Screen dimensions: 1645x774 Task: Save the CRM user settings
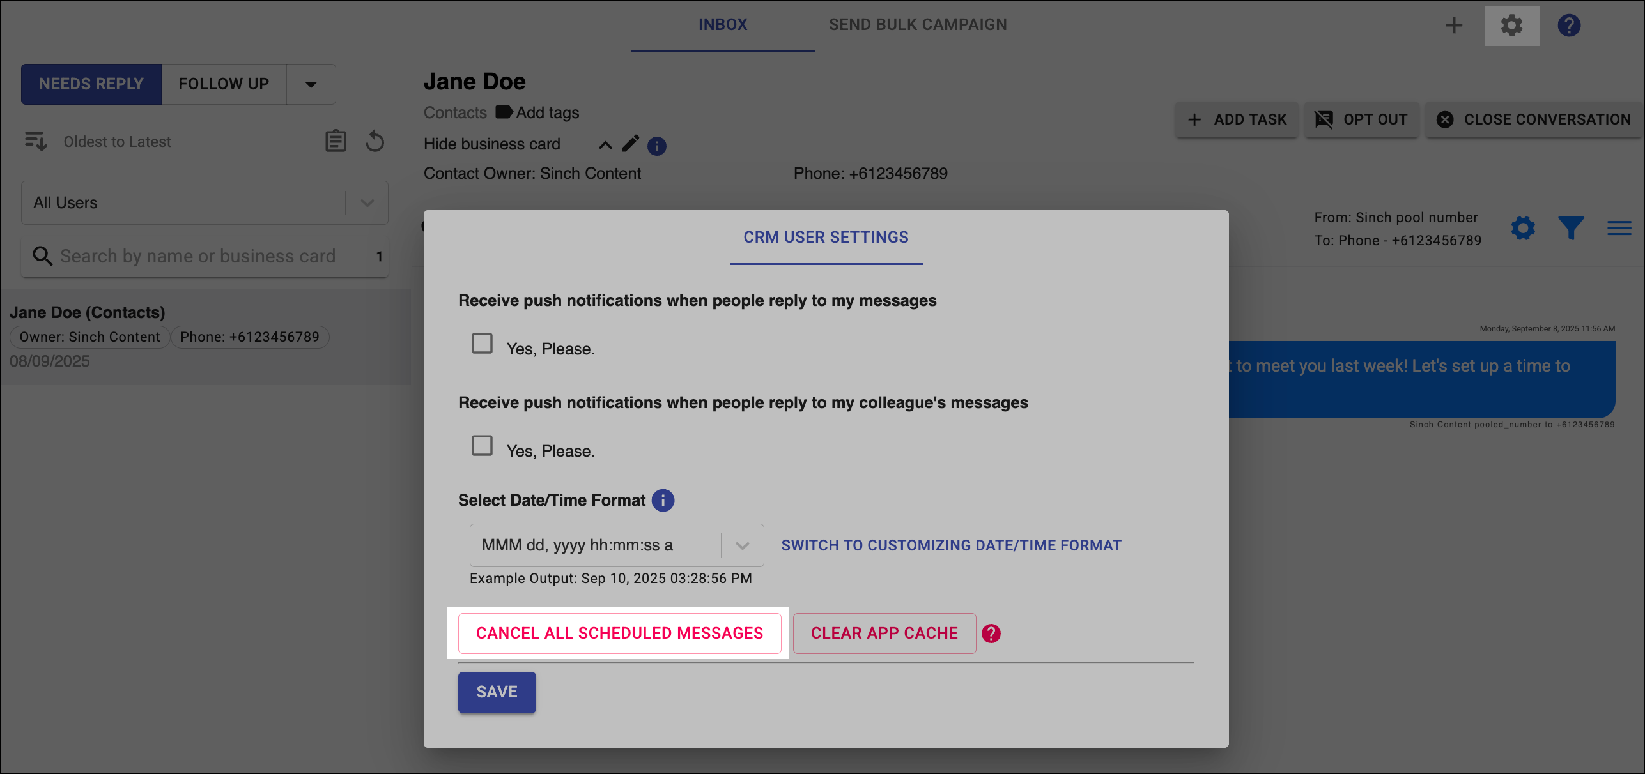click(x=497, y=692)
